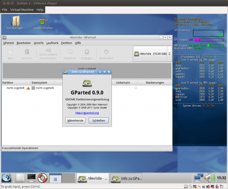
Task: Open the VMware File menu
Action: click(4, 10)
